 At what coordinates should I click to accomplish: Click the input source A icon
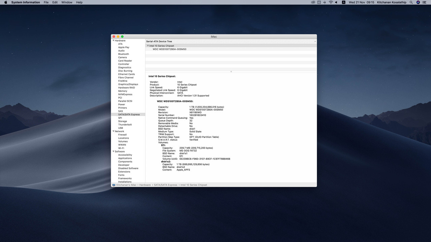[343, 2]
